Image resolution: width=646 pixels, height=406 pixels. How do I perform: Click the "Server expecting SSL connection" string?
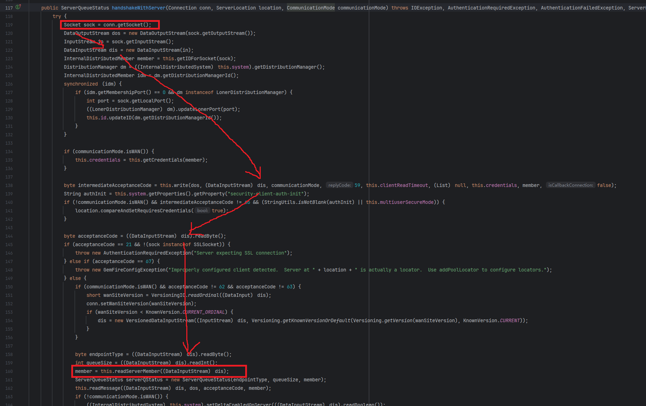[x=240, y=253]
